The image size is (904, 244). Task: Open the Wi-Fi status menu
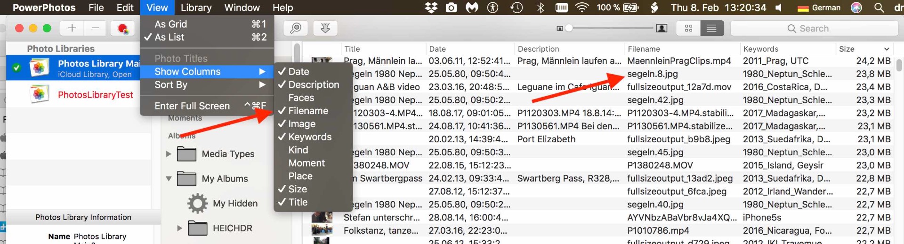pyautogui.click(x=582, y=8)
